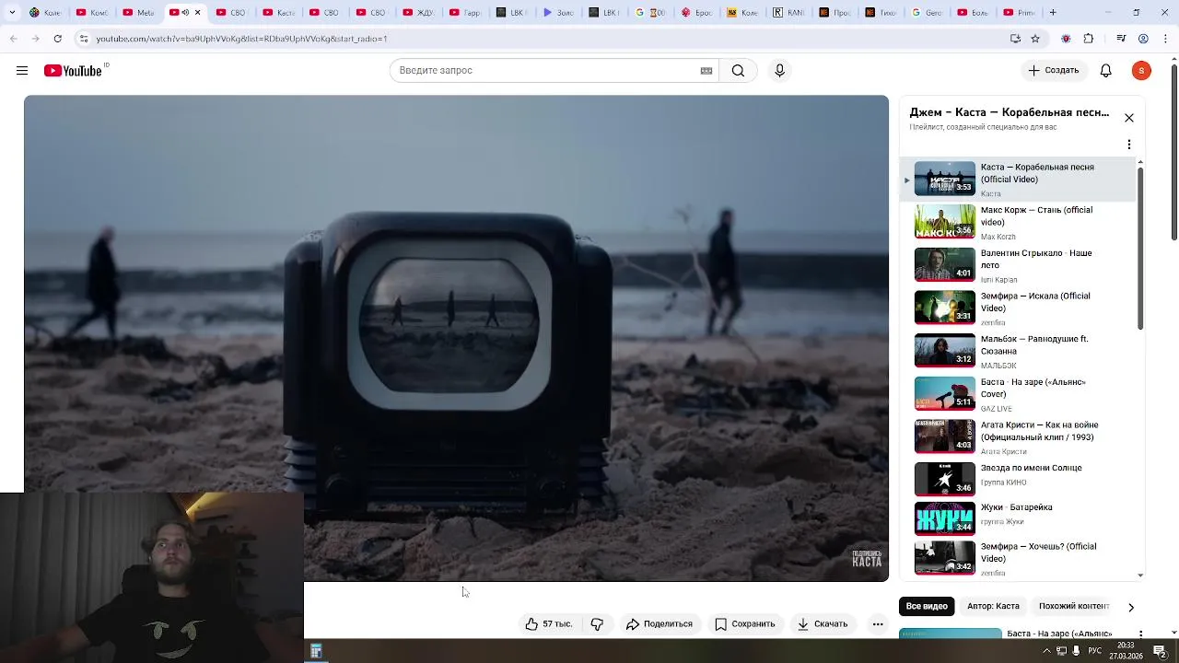Select 'Валентин Стрыкало - Наше лето' video
This screenshot has width=1179, height=663.
1018,264
